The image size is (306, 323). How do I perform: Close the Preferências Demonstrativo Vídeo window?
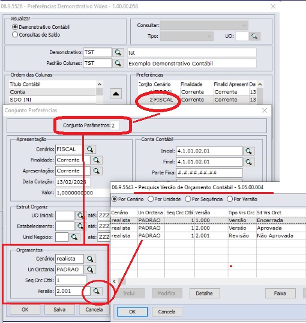[273, 7]
